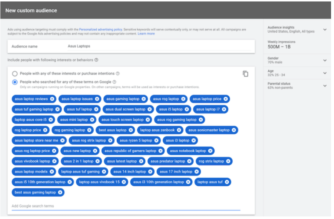Click the 'asus gaming laptop' chip label
Screen dimensions: 334x219
coord(123,99)
